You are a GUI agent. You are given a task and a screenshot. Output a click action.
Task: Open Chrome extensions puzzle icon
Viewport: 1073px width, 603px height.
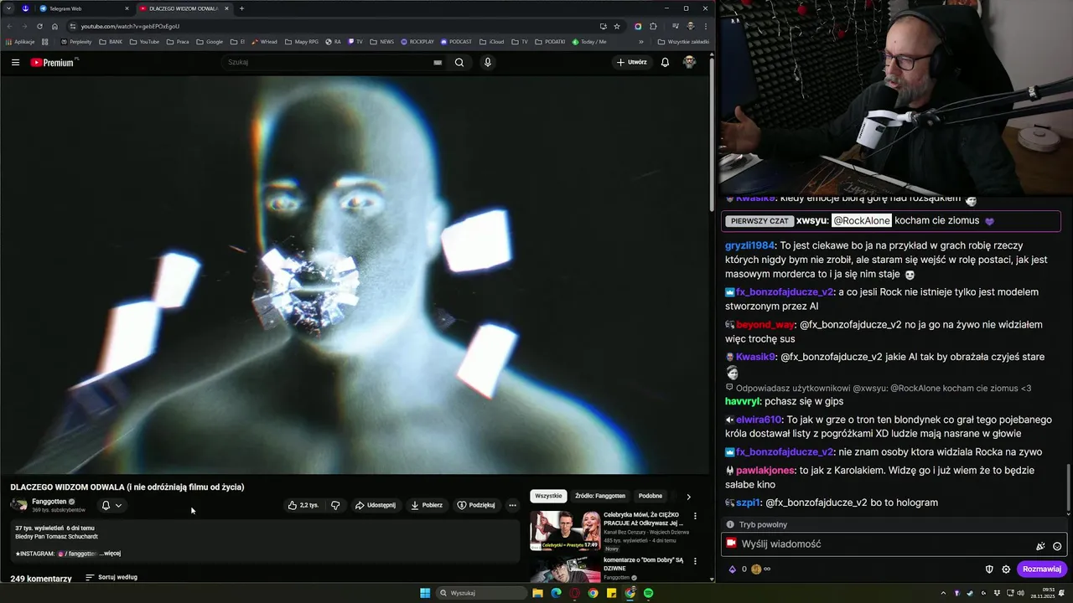(654, 26)
